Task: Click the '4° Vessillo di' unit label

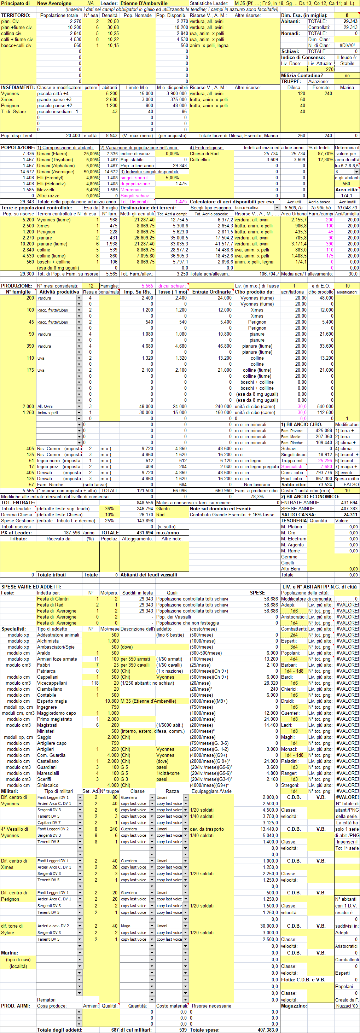Action: click(x=18, y=829)
